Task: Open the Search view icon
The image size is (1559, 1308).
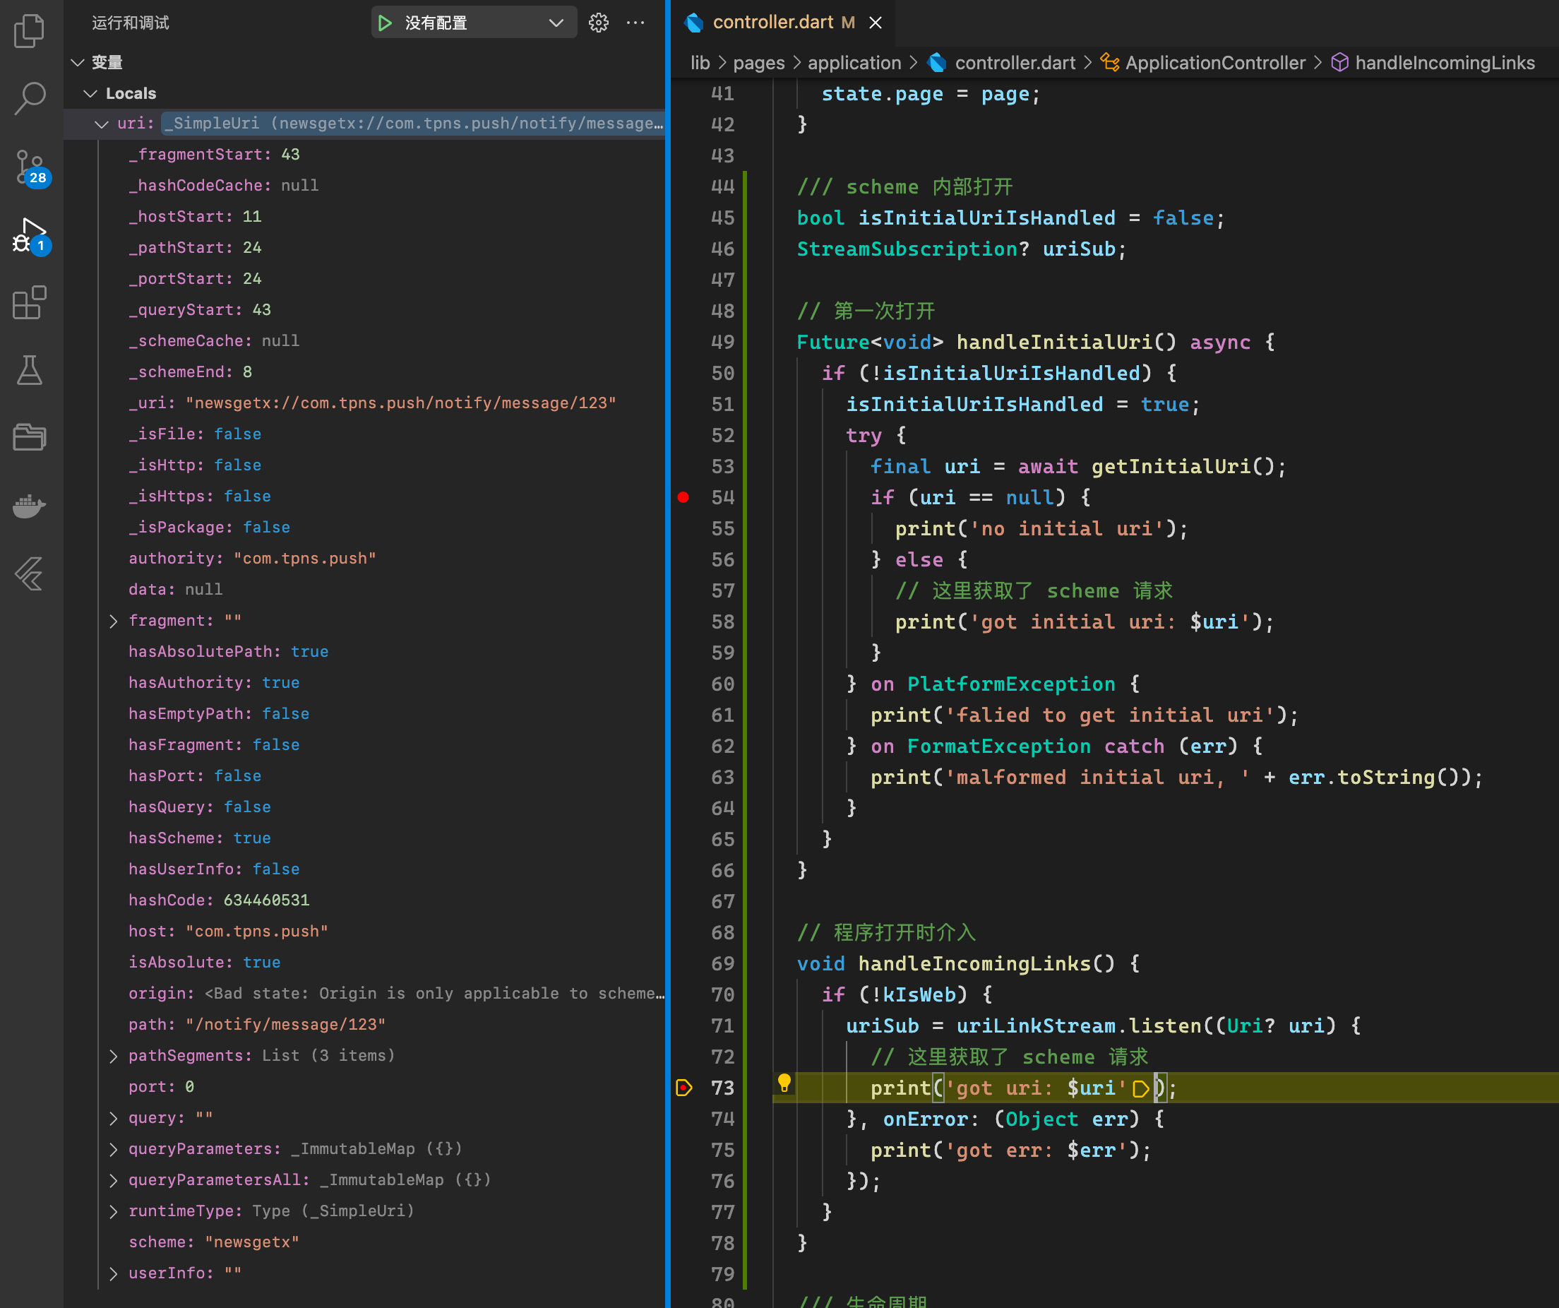Action: (x=30, y=98)
